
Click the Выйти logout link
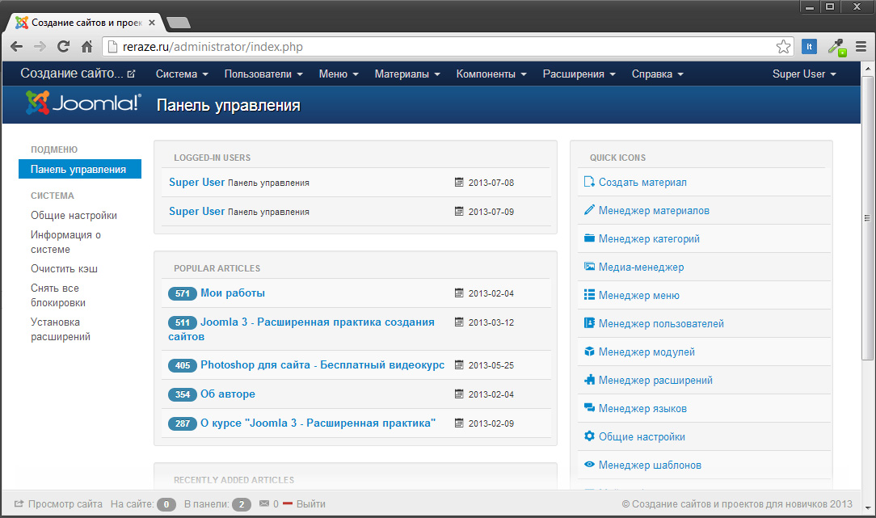pyautogui.click(x=310, y=504)
